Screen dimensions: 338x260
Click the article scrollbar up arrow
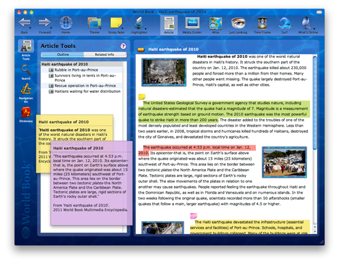(315, 227)
